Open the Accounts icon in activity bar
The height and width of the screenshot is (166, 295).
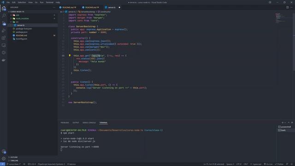[x=4, y=151]
